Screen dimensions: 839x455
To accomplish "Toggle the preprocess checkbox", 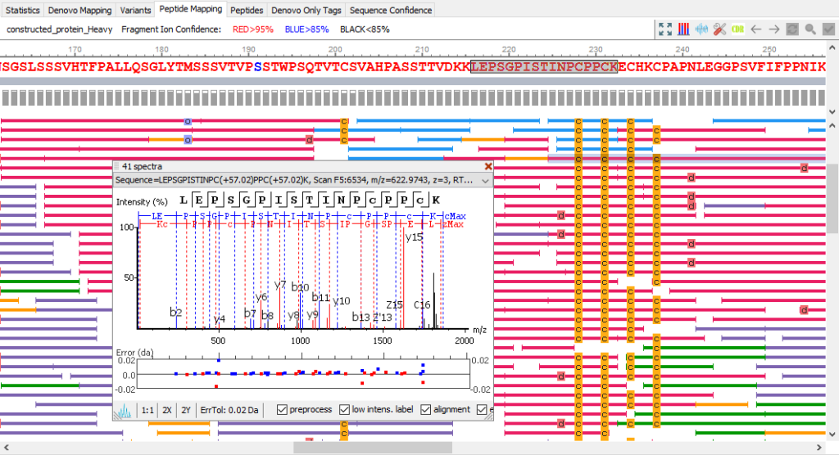I will tap(282, 409).
